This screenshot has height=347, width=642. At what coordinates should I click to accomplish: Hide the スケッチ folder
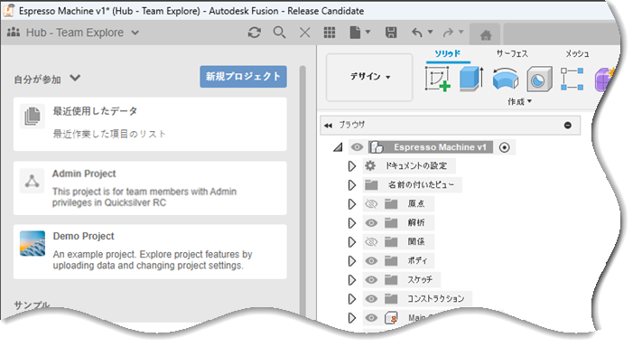tap(371, 280)
